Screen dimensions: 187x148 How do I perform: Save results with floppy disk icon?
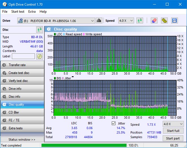point(175,21)
